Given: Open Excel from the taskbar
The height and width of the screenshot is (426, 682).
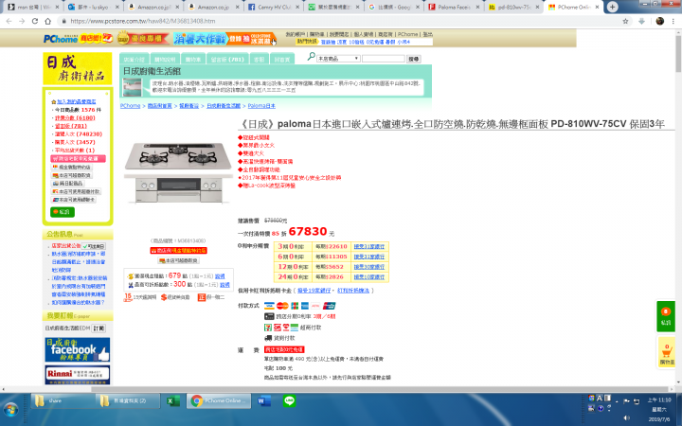Looking at the screenshot, I should pyautogui.click(x=173, y=400).
